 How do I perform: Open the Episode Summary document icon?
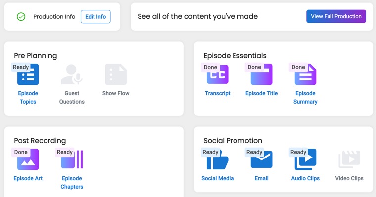pos(305,75)
